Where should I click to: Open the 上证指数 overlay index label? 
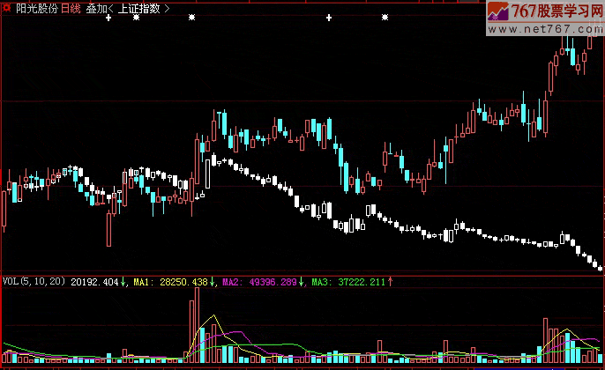pyautogui.click(x=139, y=7)
